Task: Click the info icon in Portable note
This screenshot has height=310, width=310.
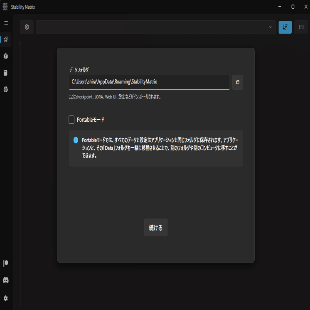Action: point(76,140)
